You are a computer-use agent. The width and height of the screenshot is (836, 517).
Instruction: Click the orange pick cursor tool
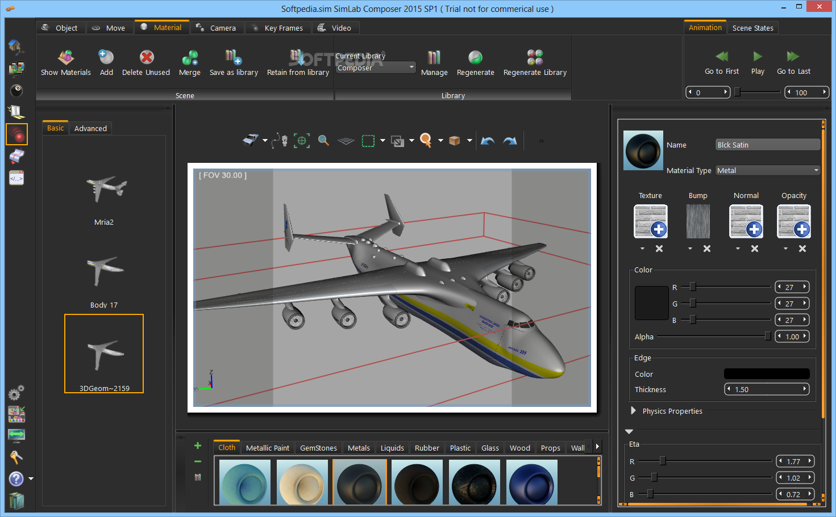pyautogui.click(x=426, y=140)
